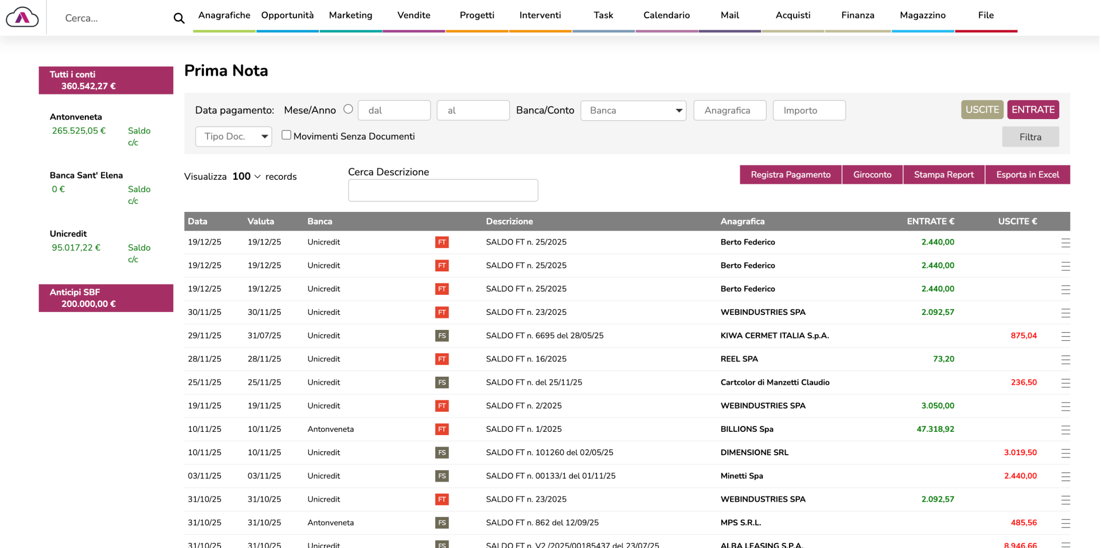Open the Finanza menu

tap(857, 15)
